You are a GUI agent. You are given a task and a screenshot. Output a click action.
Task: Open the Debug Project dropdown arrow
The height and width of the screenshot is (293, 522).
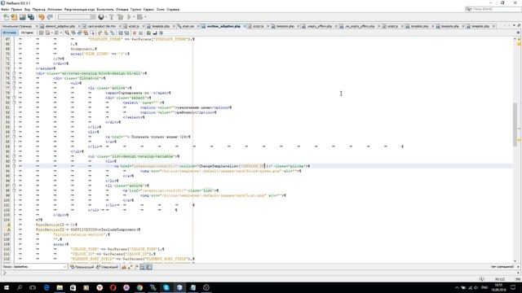[x=146, y=17]
